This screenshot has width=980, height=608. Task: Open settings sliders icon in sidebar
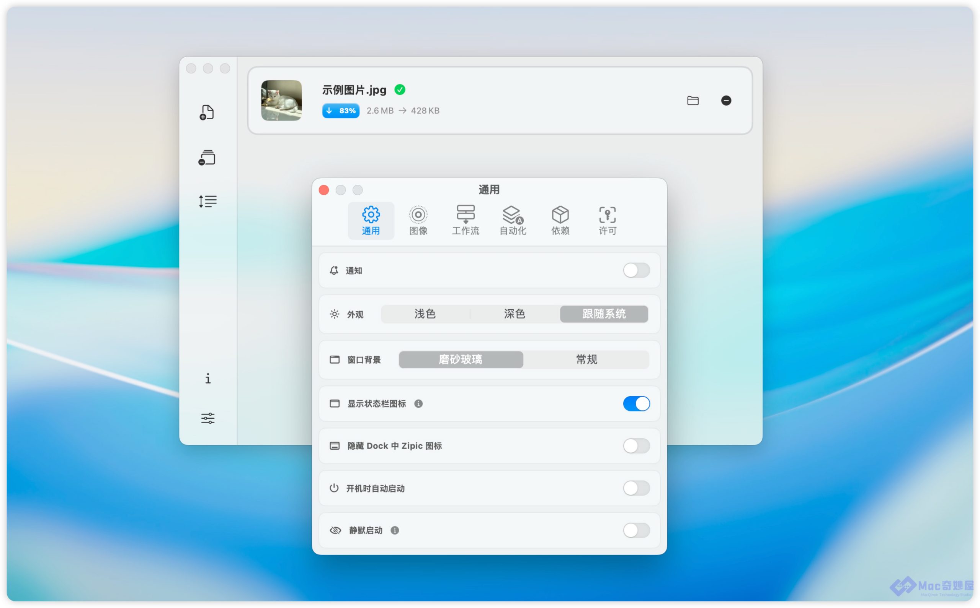207,418
